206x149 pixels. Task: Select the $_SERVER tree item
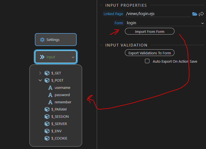59,124
